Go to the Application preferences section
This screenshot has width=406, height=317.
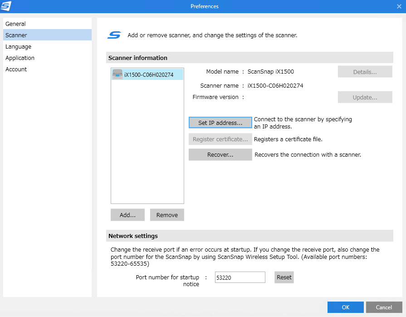20,58
